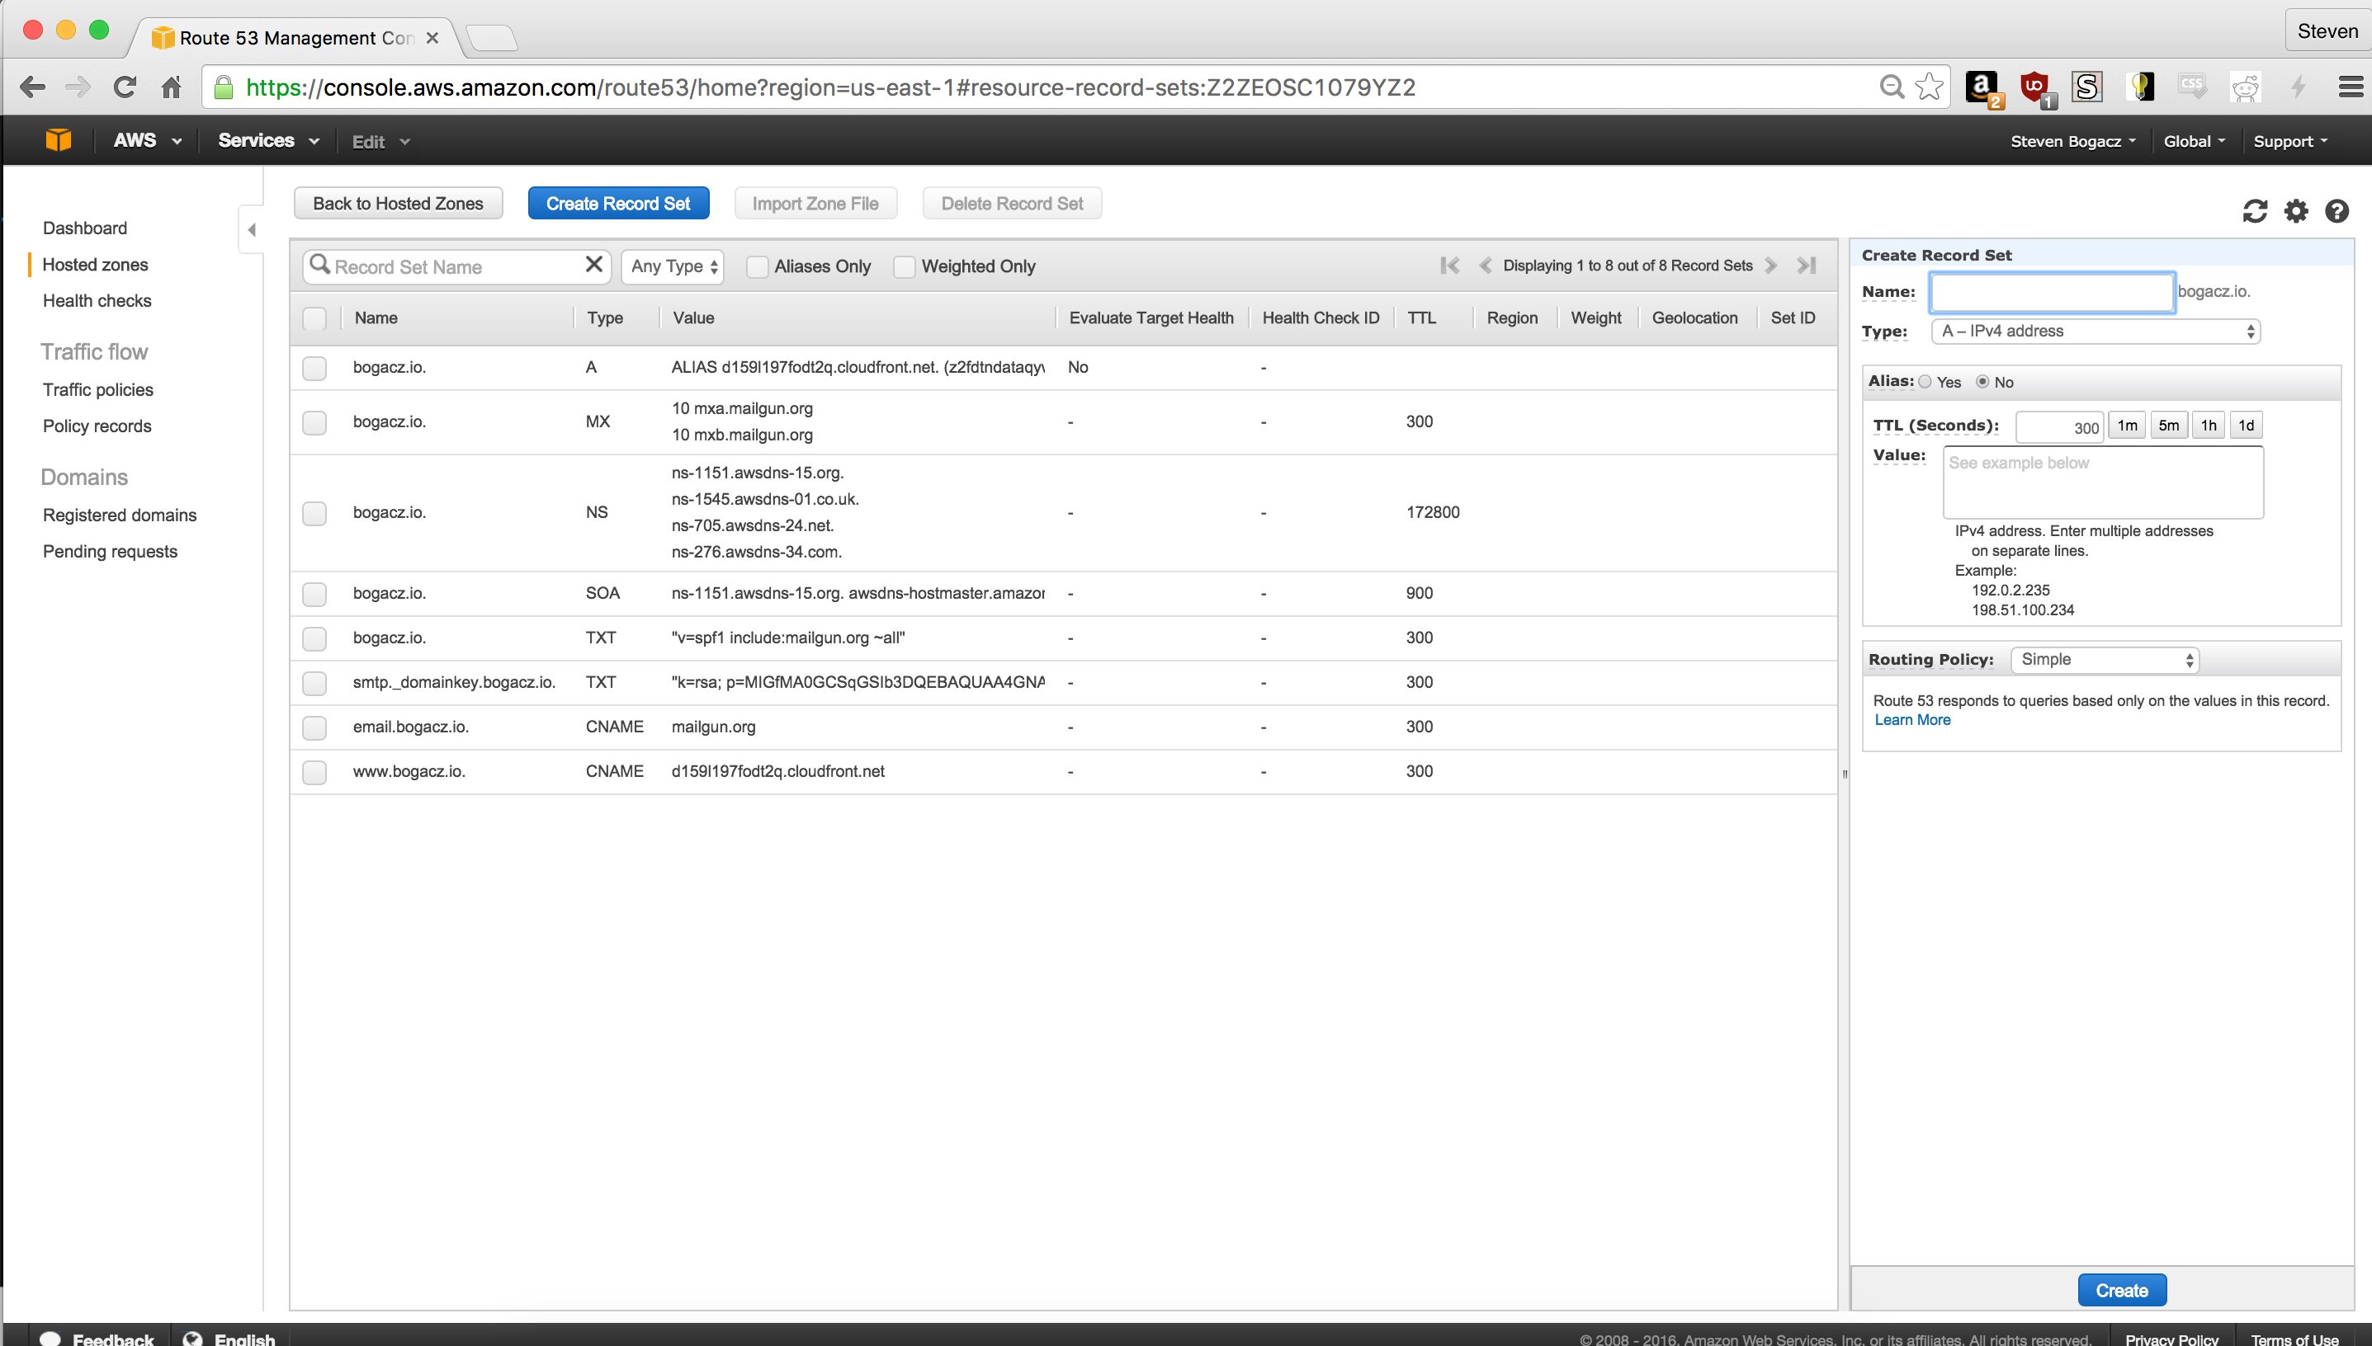Expand the AWS menu dropdown

click(147, 140)
